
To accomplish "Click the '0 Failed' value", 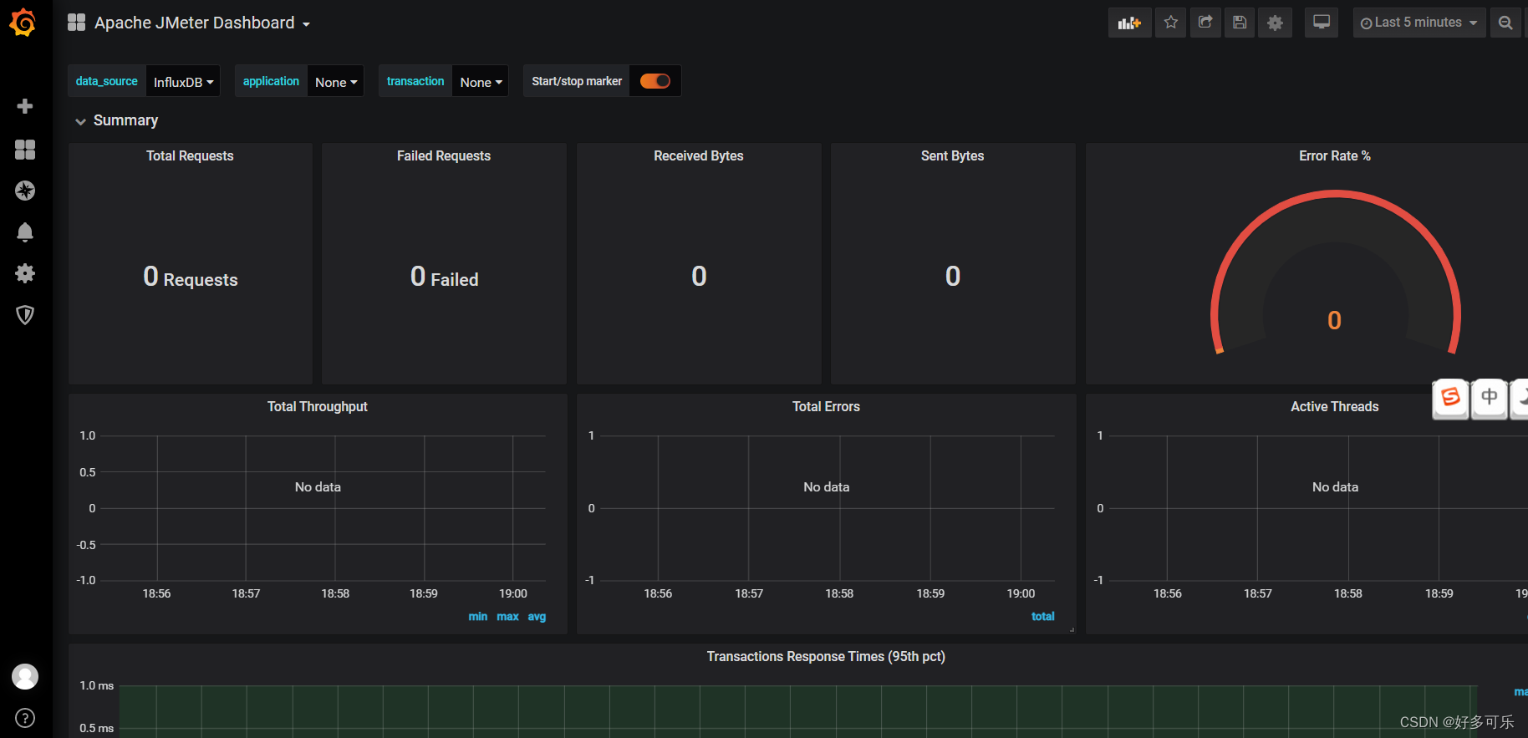I will click(445, 277).
